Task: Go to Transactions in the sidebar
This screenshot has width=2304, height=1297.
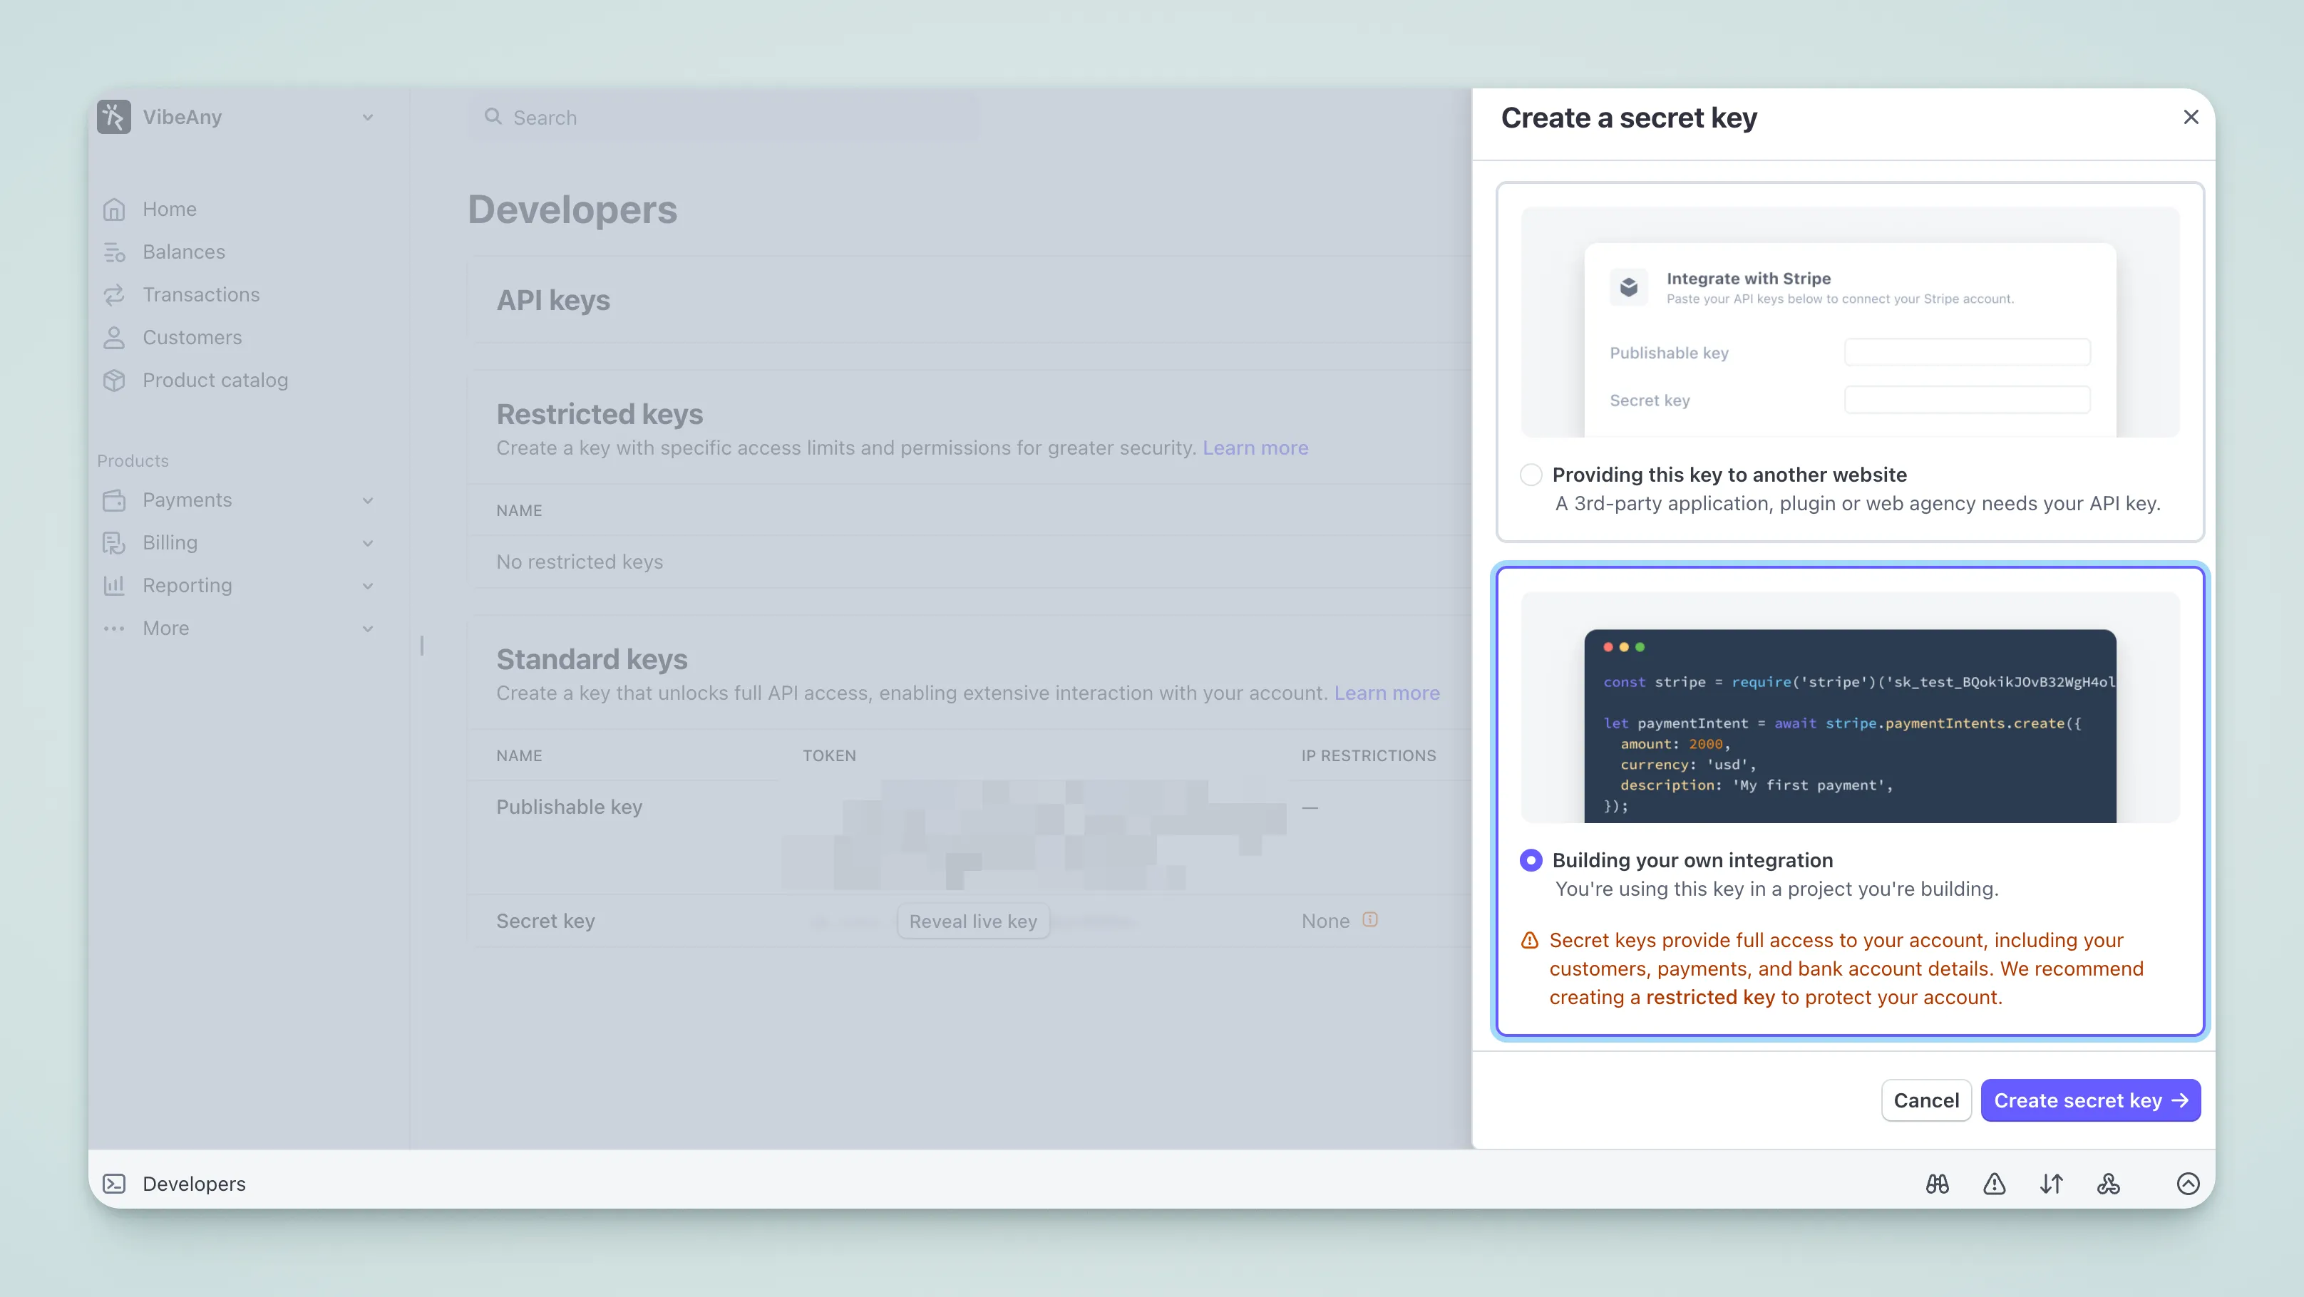Action: (x=200, y=294)
